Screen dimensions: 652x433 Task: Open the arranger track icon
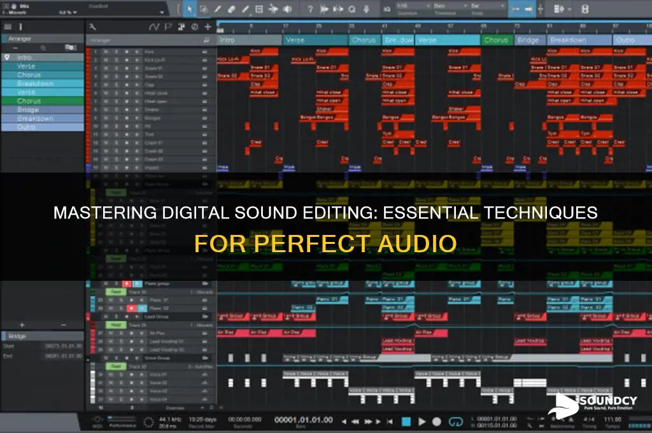181,27
